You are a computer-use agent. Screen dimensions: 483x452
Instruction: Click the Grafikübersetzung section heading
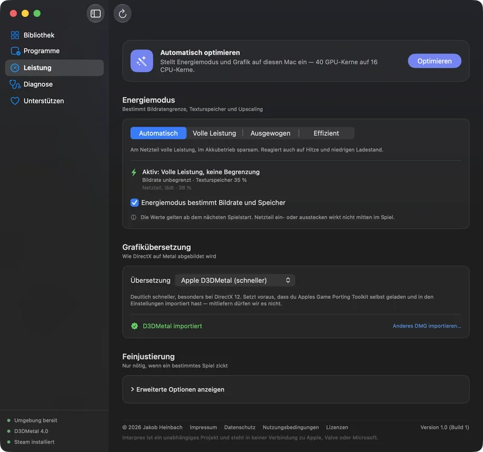pyautogui.click(x=156, y=247)
